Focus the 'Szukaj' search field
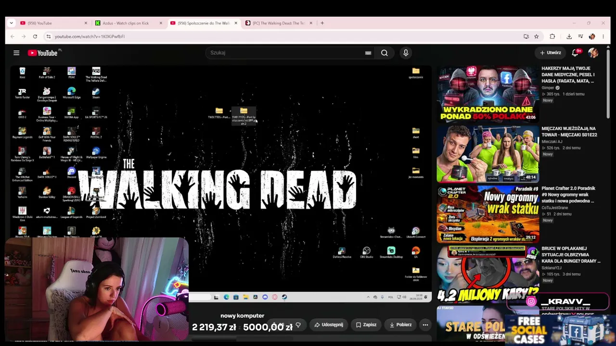 pos(289,53)
